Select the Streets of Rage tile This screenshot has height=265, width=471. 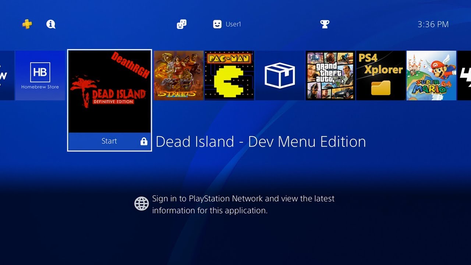(x=179, y=75)
